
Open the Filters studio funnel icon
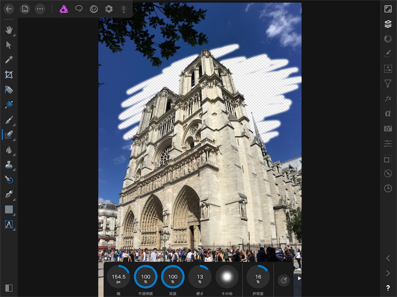(x=388, y=84)
